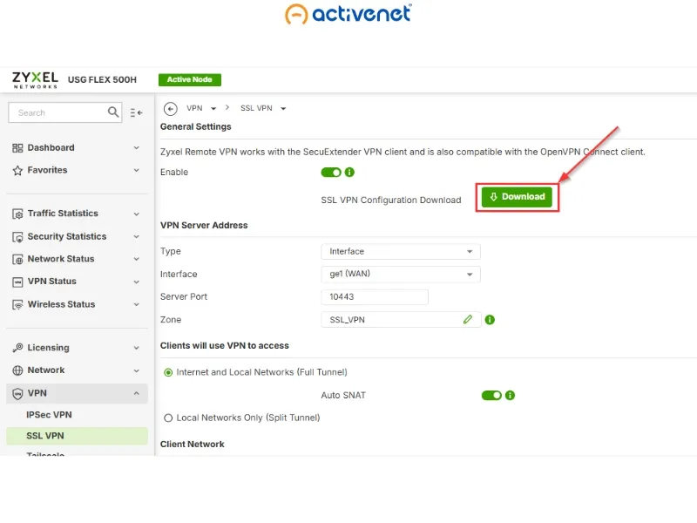697x523 pixels.
Task: Expand the Licensing chevron
Action: (x=137, y=348)
